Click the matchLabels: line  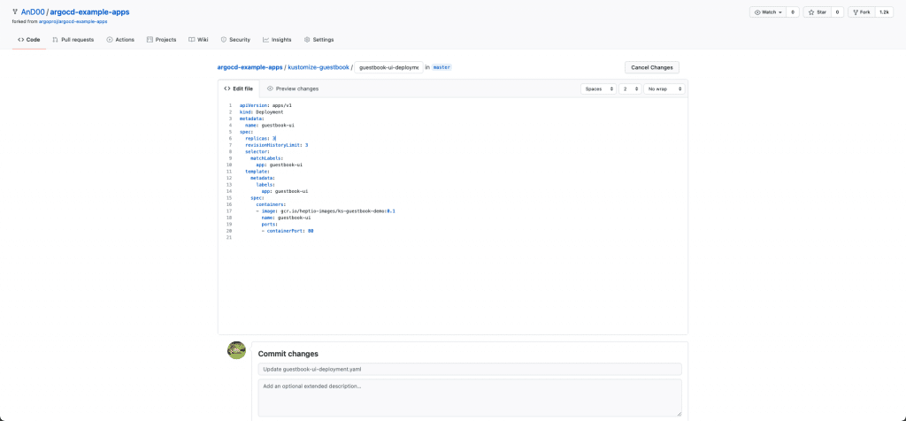pyautogui.click(x=266, y=158)
